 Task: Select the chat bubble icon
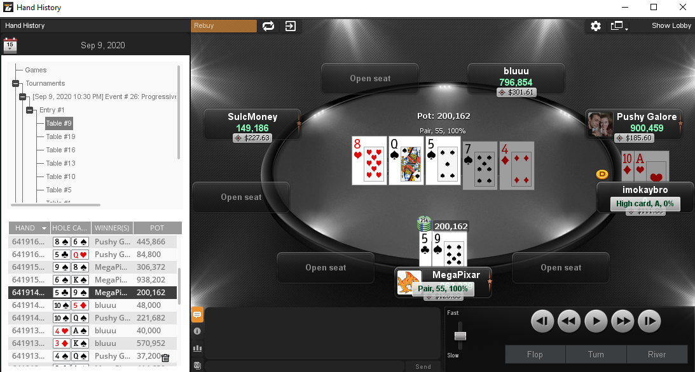(197, 315)
